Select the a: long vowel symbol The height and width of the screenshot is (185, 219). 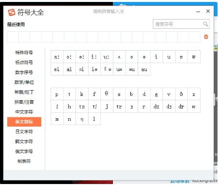[57, 56]
